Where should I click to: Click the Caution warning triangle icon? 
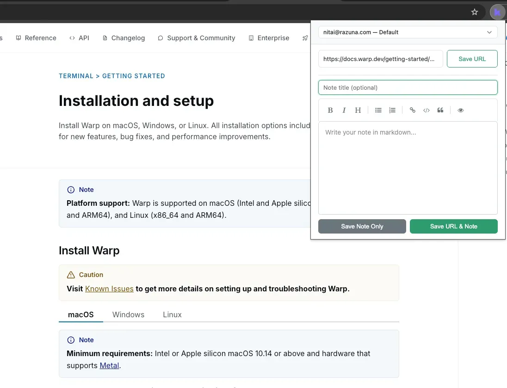(71, 275)
